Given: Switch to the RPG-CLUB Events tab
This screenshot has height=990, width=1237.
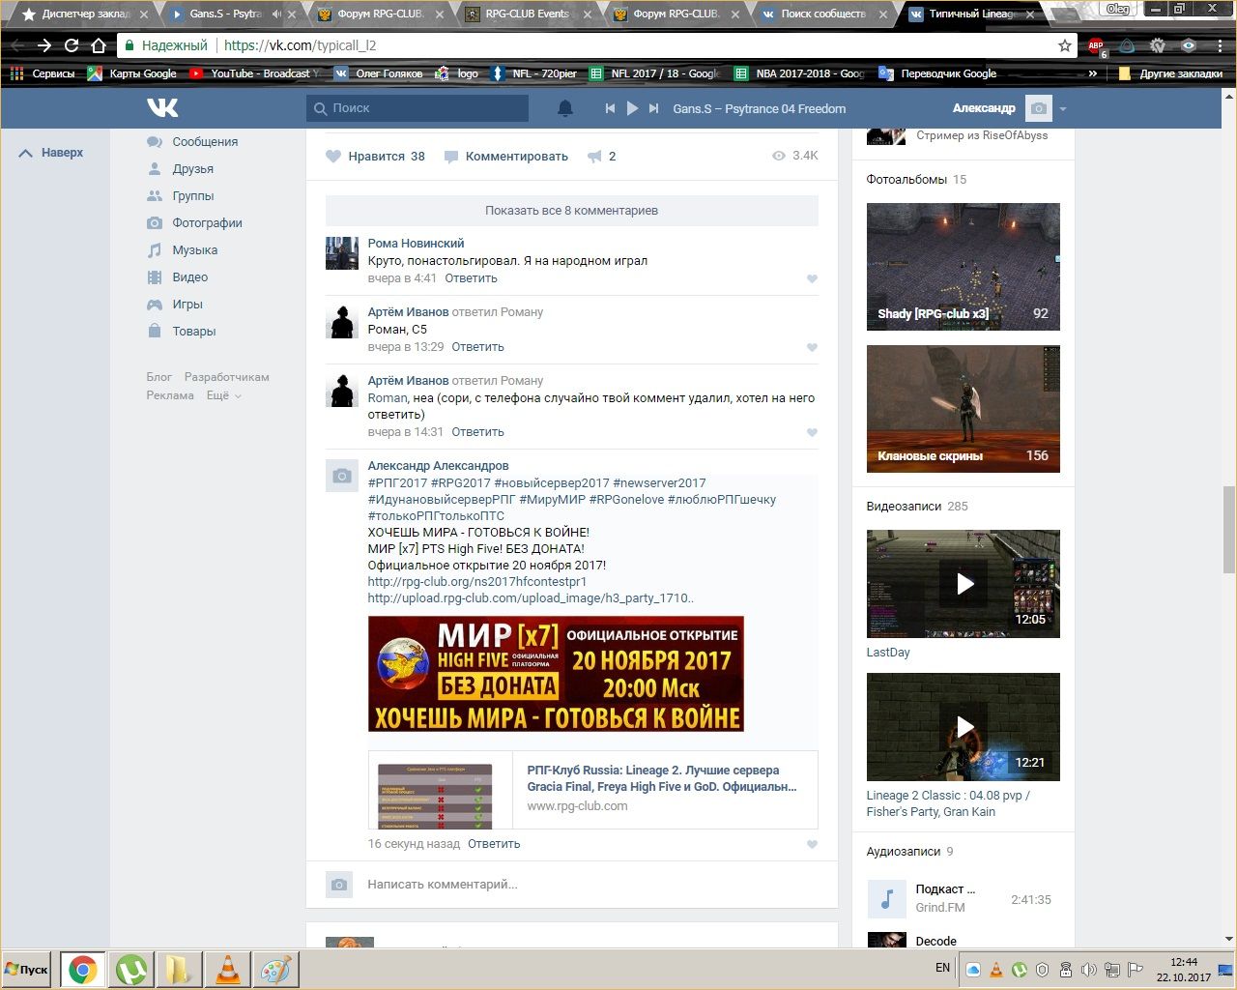Looking at the screenshot, I should pyautogui.click(x=527, y=15).
